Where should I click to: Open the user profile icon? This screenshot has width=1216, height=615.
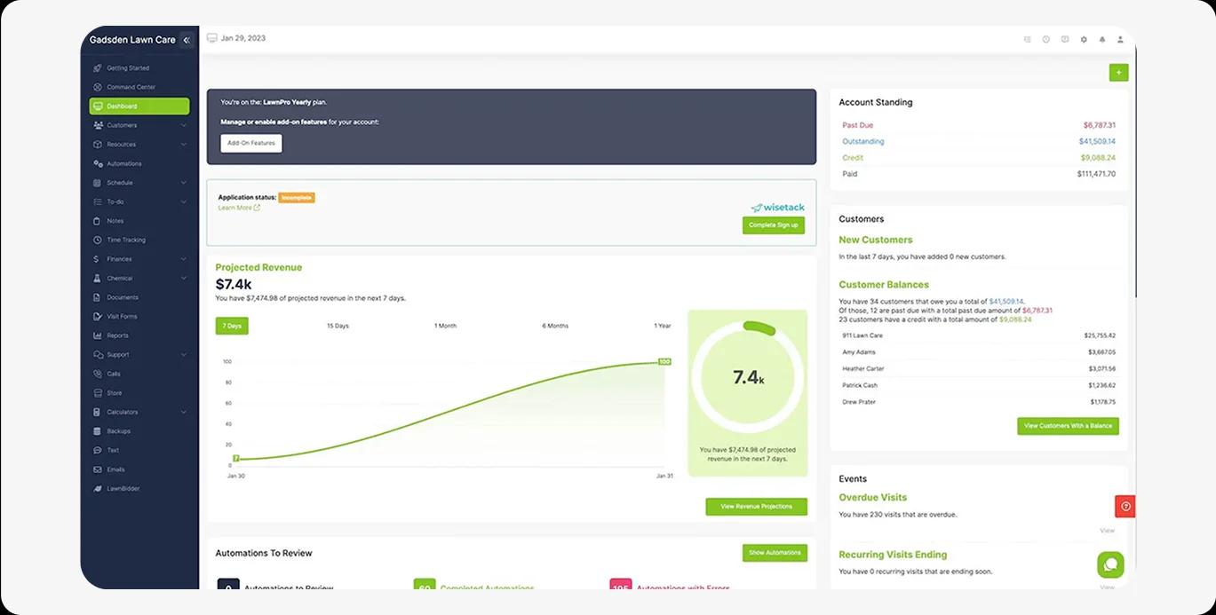(x=1120, y=39)
